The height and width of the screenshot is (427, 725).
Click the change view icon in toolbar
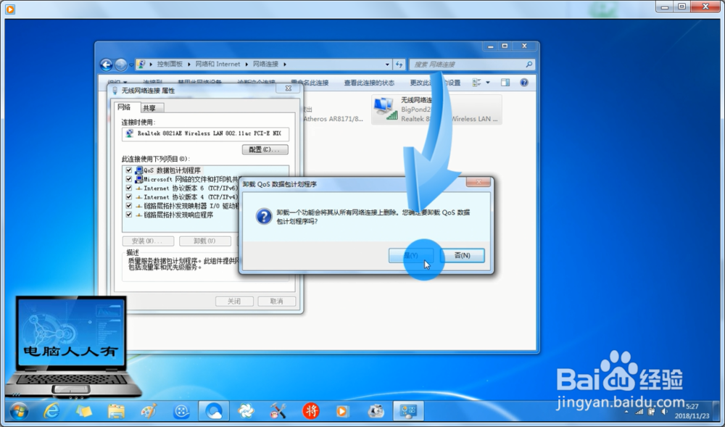[x=476, y=82]
